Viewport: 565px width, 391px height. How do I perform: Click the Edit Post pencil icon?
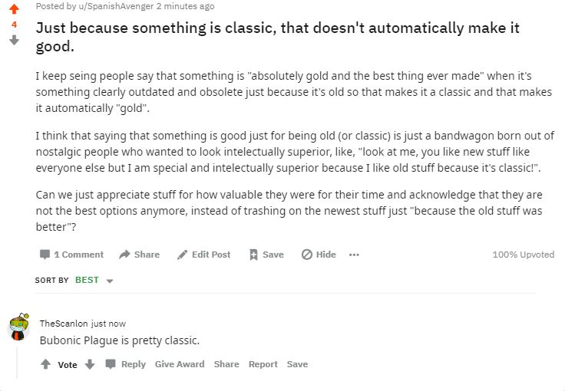click(183, 255)
